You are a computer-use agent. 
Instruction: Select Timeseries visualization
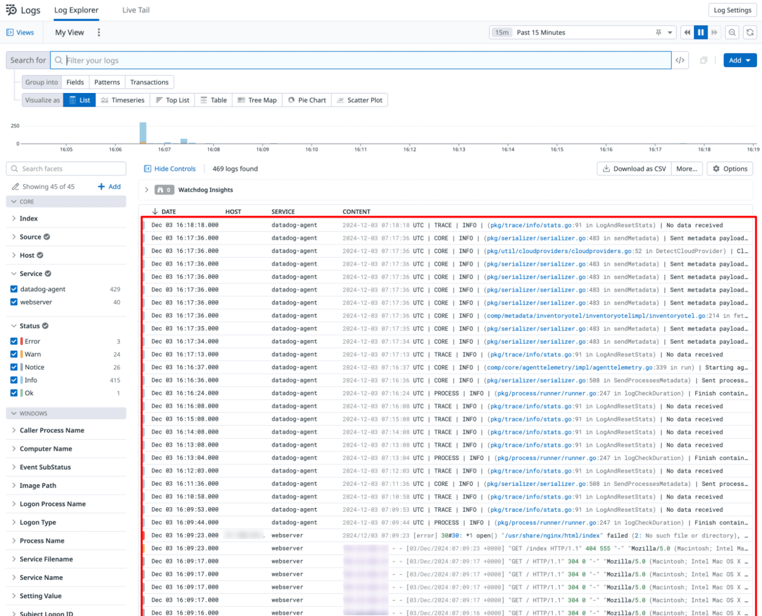(122, 100)
